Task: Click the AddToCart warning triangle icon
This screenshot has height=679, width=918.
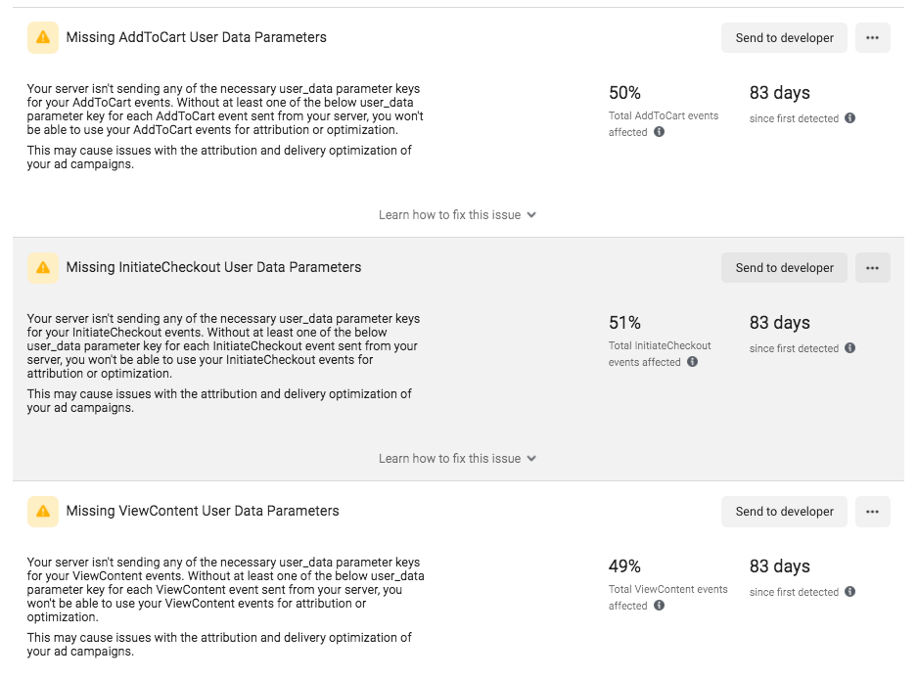Action: pyautogui.click(x=43, y=37)
